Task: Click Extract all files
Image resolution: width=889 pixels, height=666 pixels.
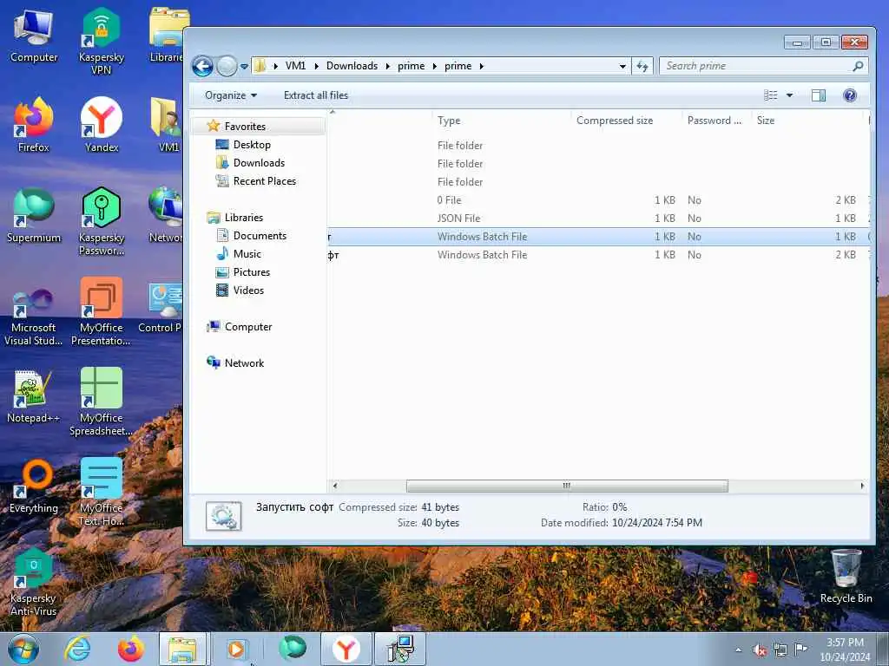Action: 316,95
